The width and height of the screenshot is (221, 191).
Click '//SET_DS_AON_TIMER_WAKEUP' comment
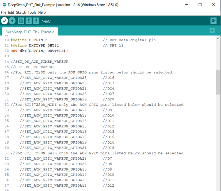[x=39, y=61]
